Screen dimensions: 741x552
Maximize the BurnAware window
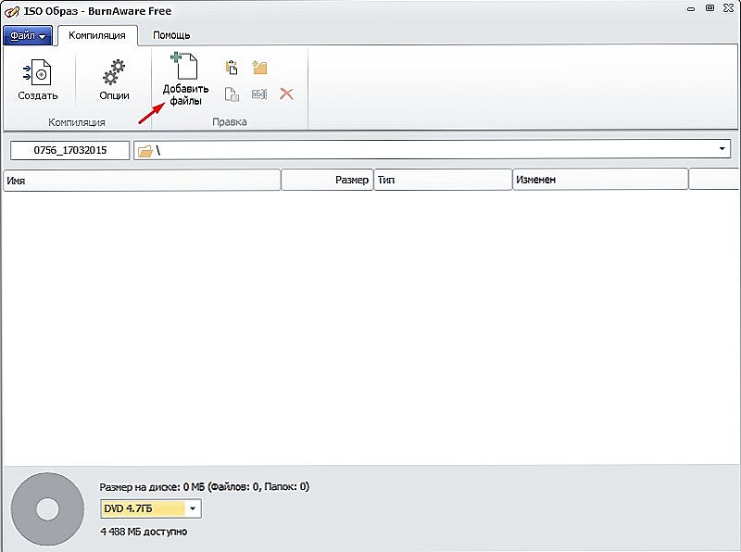[710, 8]
